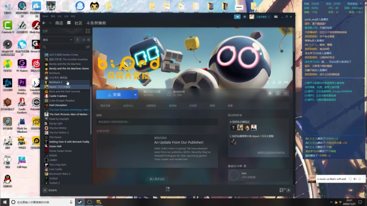Open trading cards help question mark

click(x=245, y=166)
